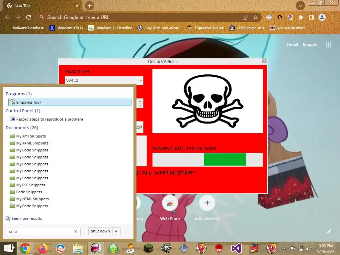Open the Extensions puzzle piece menu
This screenshot has height=255, width=340.
(300, 17)
